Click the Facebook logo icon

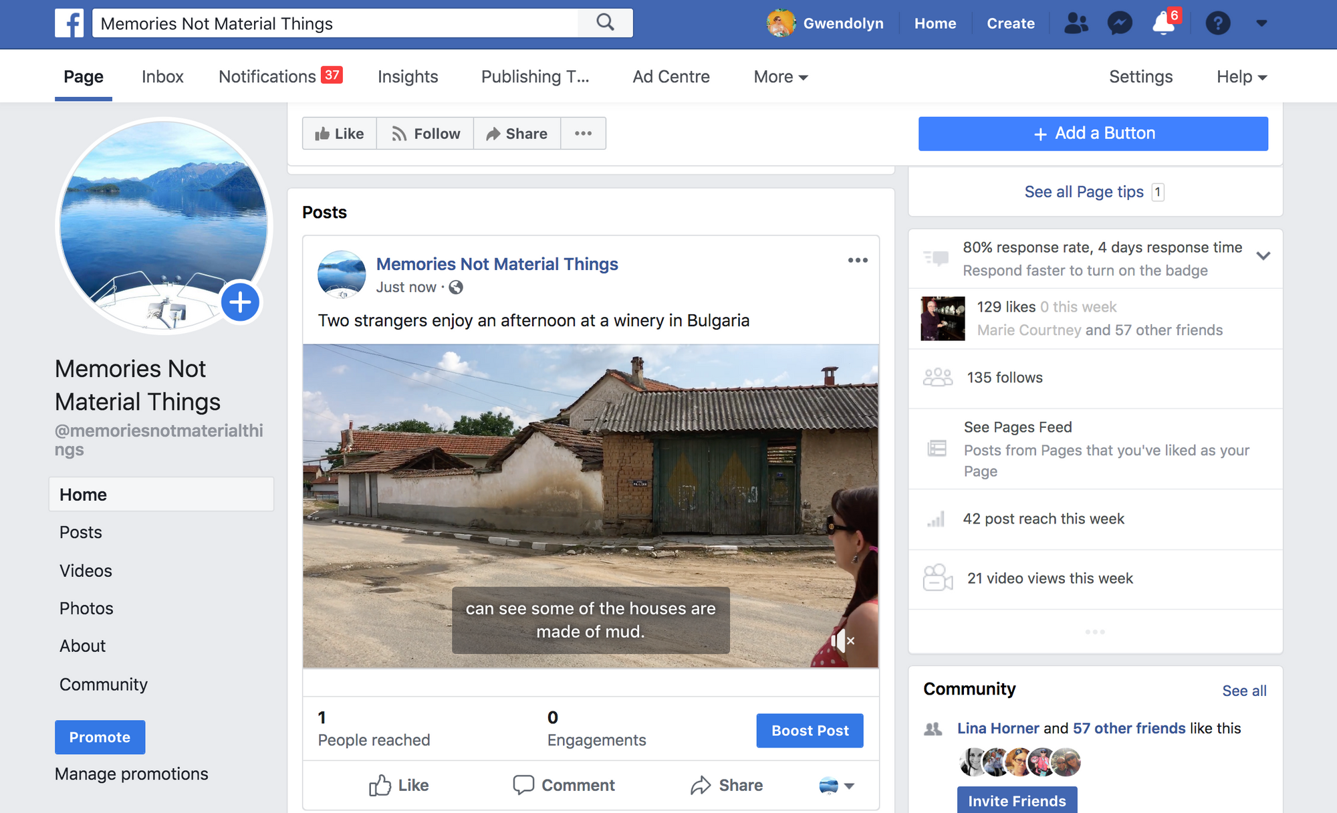click(70, 23)
